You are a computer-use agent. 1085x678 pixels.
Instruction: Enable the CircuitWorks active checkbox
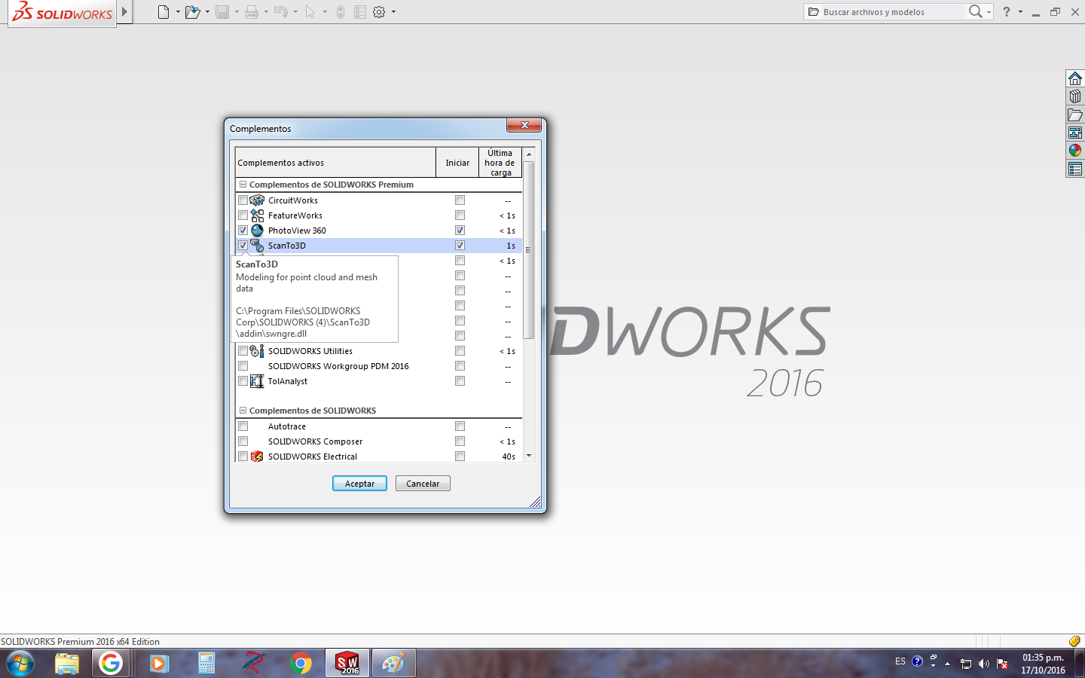tap(243, 200)
